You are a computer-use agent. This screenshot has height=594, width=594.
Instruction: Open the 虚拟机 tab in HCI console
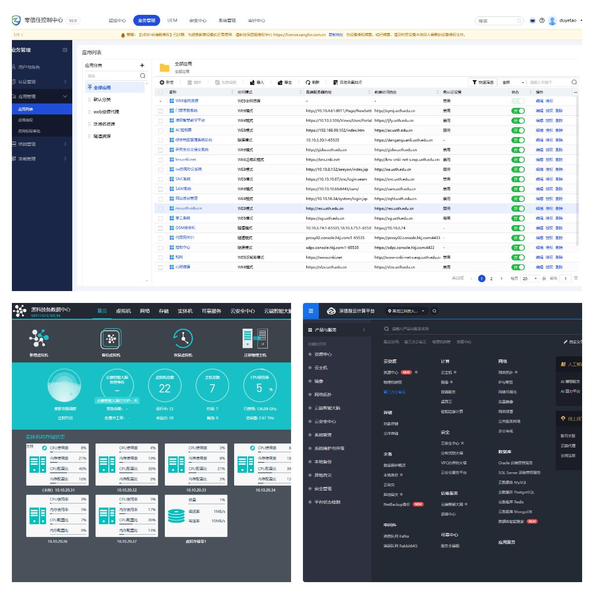coord(123,311)
